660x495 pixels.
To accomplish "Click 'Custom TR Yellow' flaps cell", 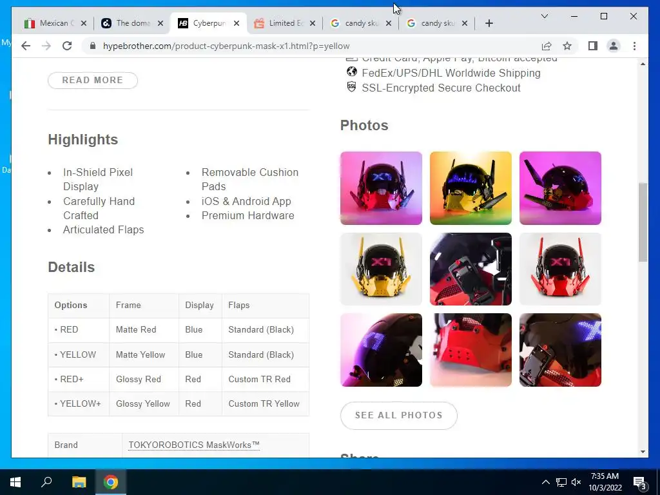I will pyautogui.click(x=265, y=403).
